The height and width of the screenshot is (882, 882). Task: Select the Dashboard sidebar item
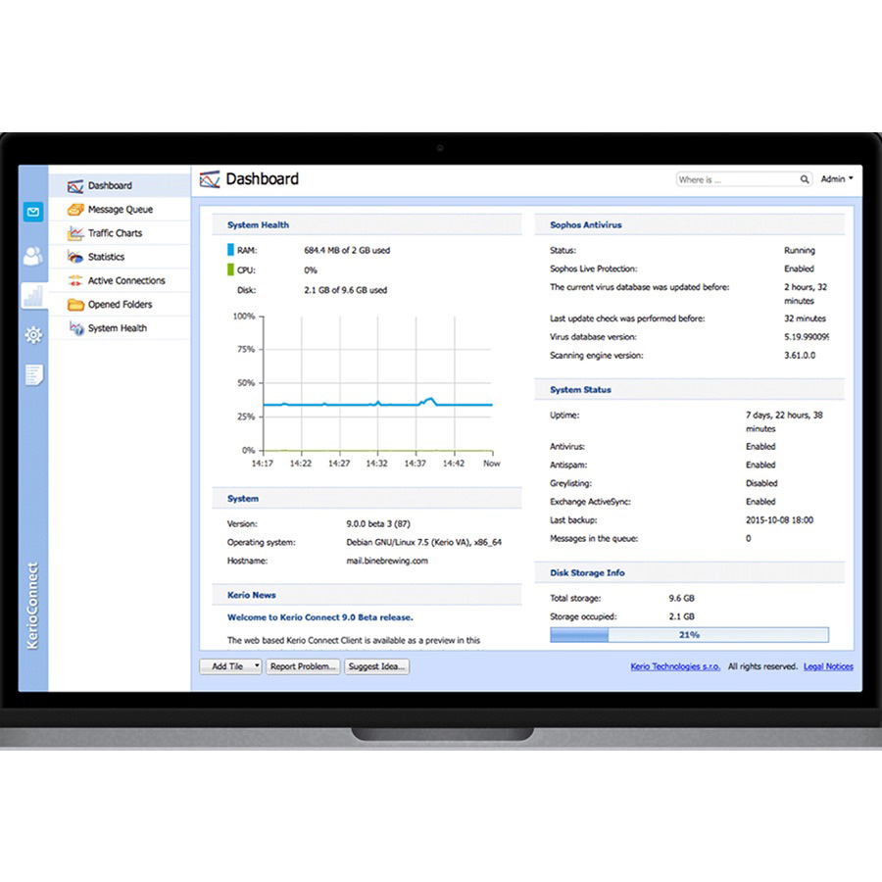(109, 185)
